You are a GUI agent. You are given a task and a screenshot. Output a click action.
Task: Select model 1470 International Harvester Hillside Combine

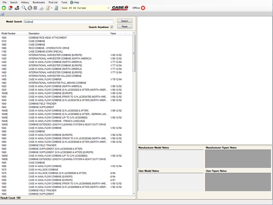coord(55,76)
